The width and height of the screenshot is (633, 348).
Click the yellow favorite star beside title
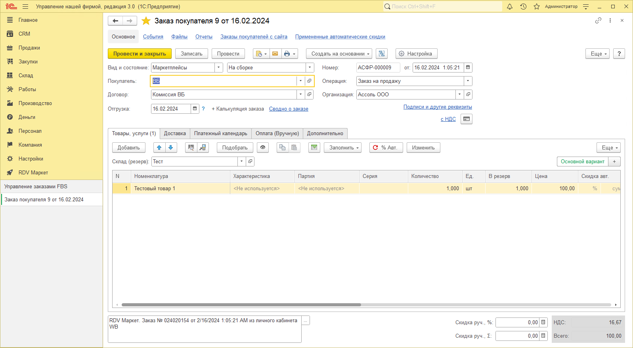click(x=146, y=21)
